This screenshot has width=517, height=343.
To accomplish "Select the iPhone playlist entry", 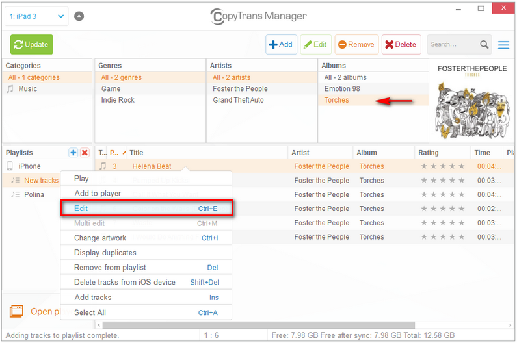I will click(x=47, y=166).
